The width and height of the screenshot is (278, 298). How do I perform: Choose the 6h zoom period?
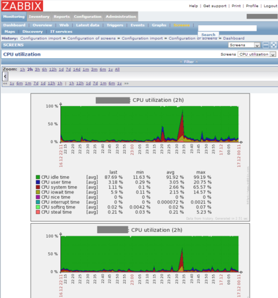click(44, 70)
